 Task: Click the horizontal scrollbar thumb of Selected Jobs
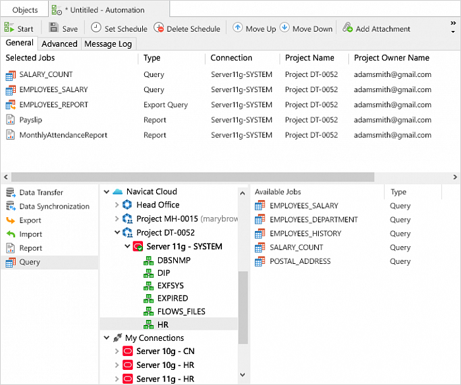[x=192, y=177]
